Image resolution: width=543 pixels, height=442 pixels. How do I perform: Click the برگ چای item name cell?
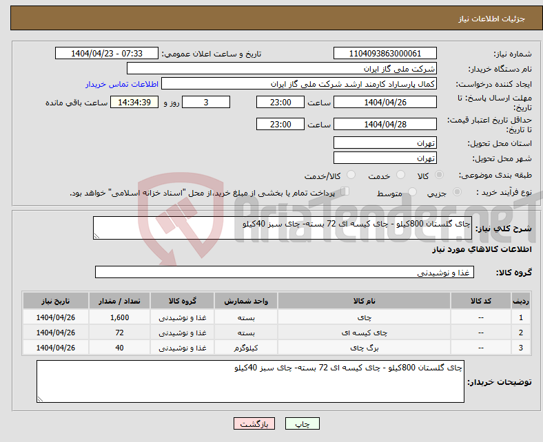pyautogui.click(x=364, y=348)
